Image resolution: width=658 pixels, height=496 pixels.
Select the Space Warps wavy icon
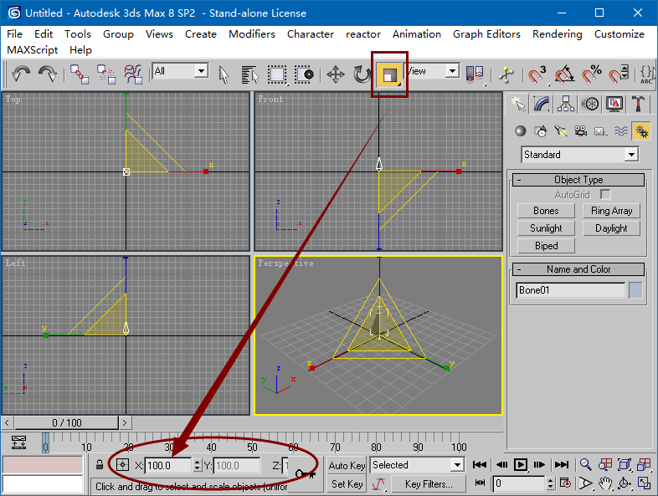620,131
